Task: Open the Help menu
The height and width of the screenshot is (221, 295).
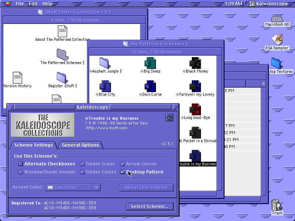Action: (48, 4)
